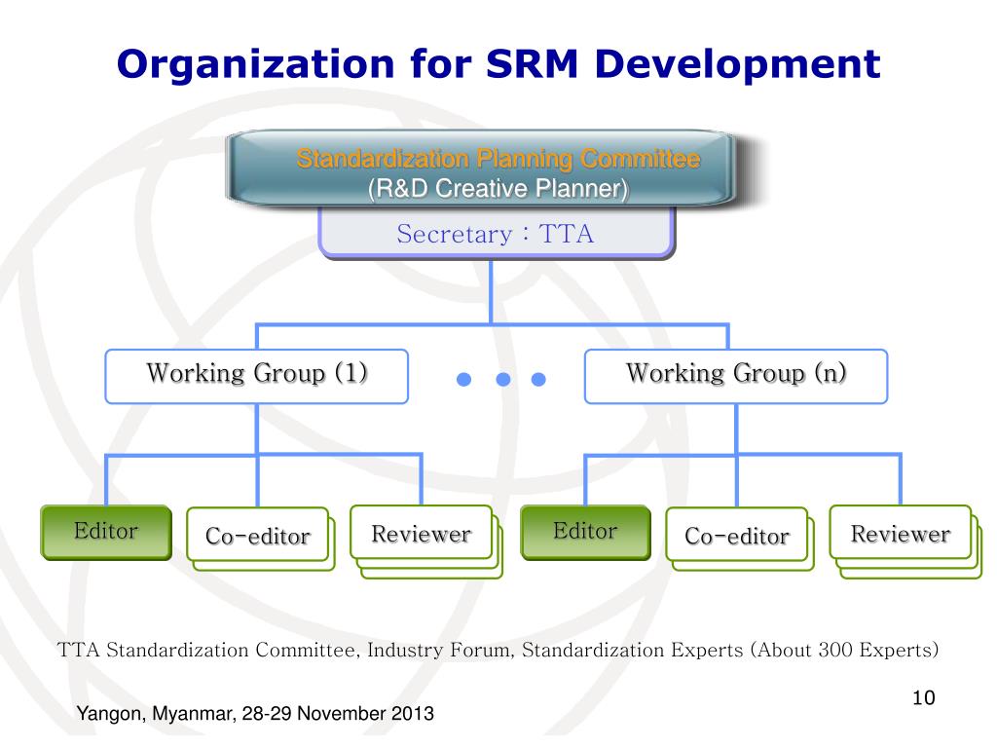Click the slide number "10"

pos(924,697)
